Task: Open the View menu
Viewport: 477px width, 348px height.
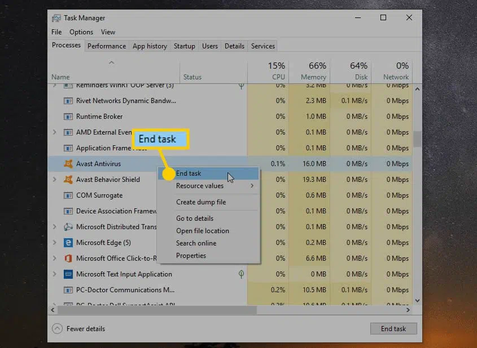Action: [x=108, y=32]
